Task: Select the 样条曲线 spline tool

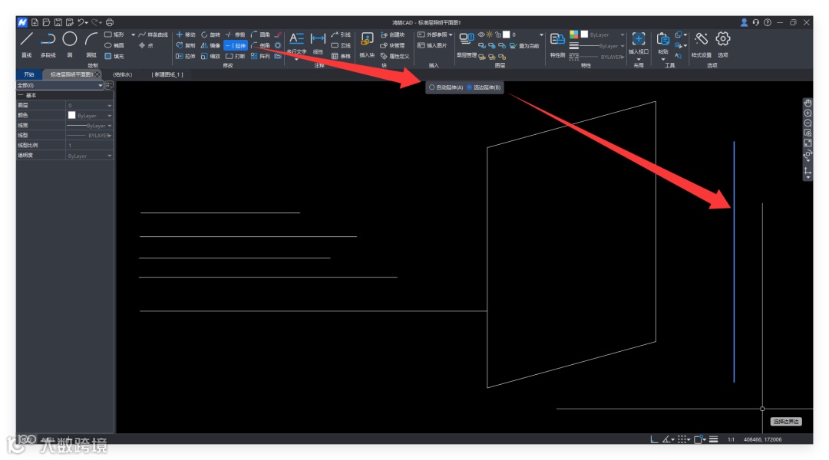Action: click(153, 34)
